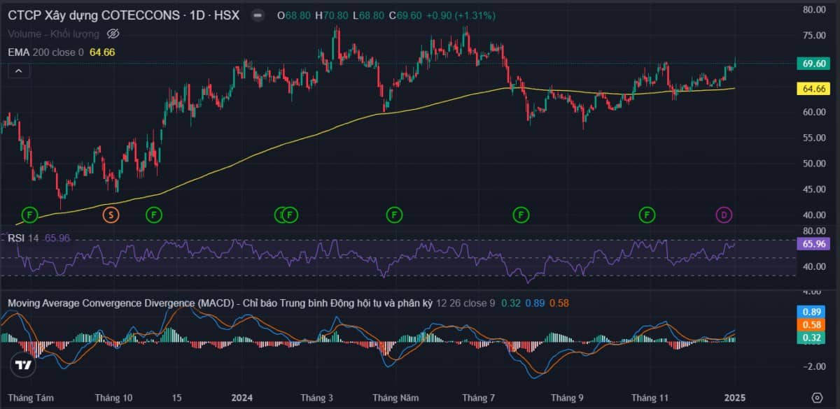Click the orange 0.58 signal value label
Screen dimensions: 840x409
(x=813, y=325)
